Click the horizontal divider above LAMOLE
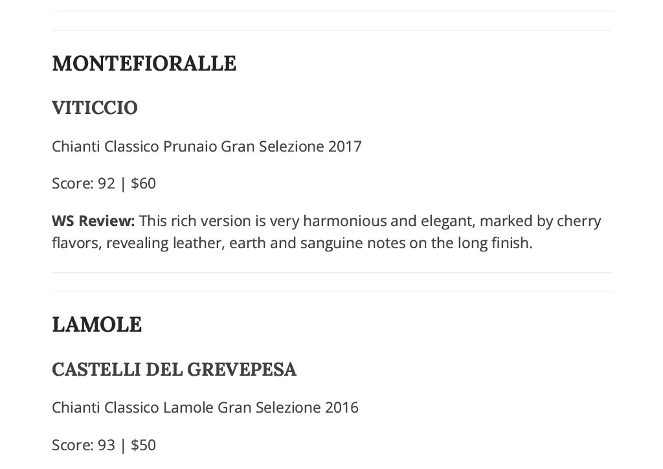The image size is (663, 469). [331, 292]
